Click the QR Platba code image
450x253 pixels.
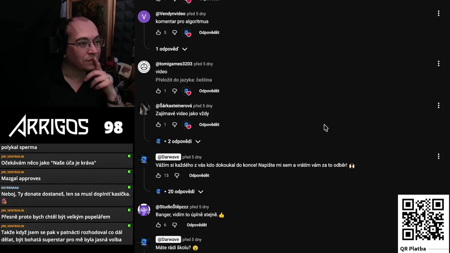click(x=423, y=220)
